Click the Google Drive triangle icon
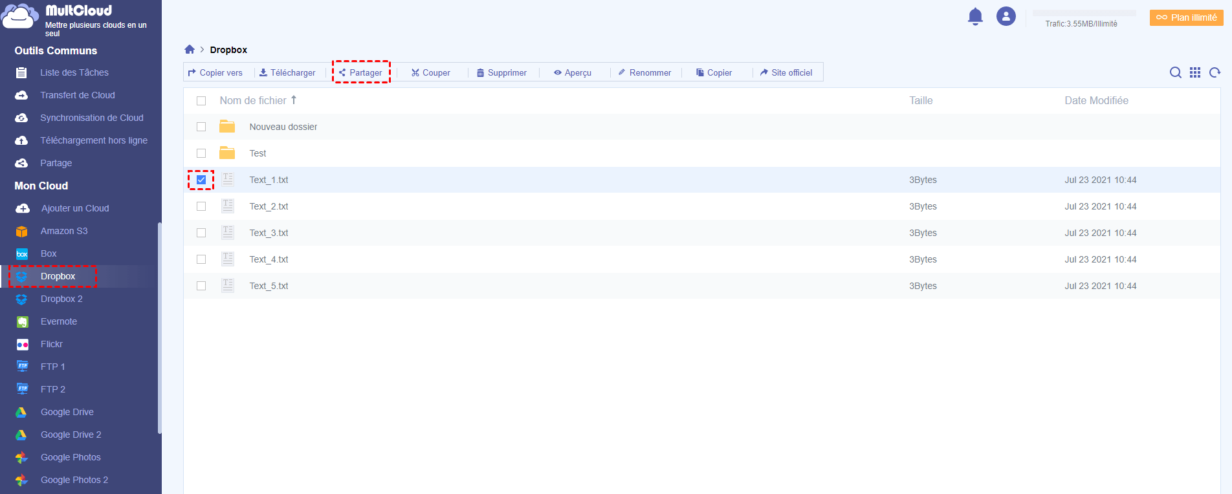The width and height of the screenshot is (1232, 494). point(21,412)
